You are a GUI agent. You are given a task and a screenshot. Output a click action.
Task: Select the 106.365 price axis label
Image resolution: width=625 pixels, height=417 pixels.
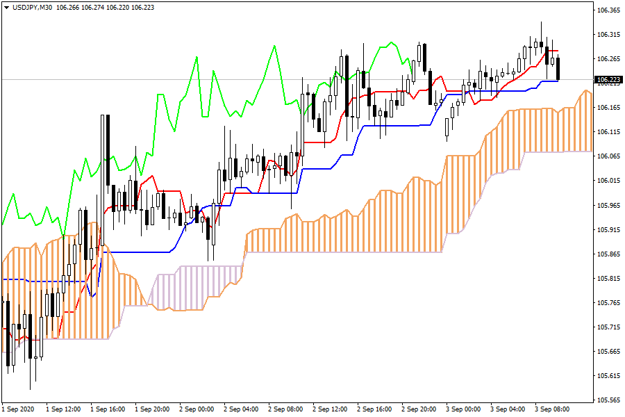tap(608, 10)
